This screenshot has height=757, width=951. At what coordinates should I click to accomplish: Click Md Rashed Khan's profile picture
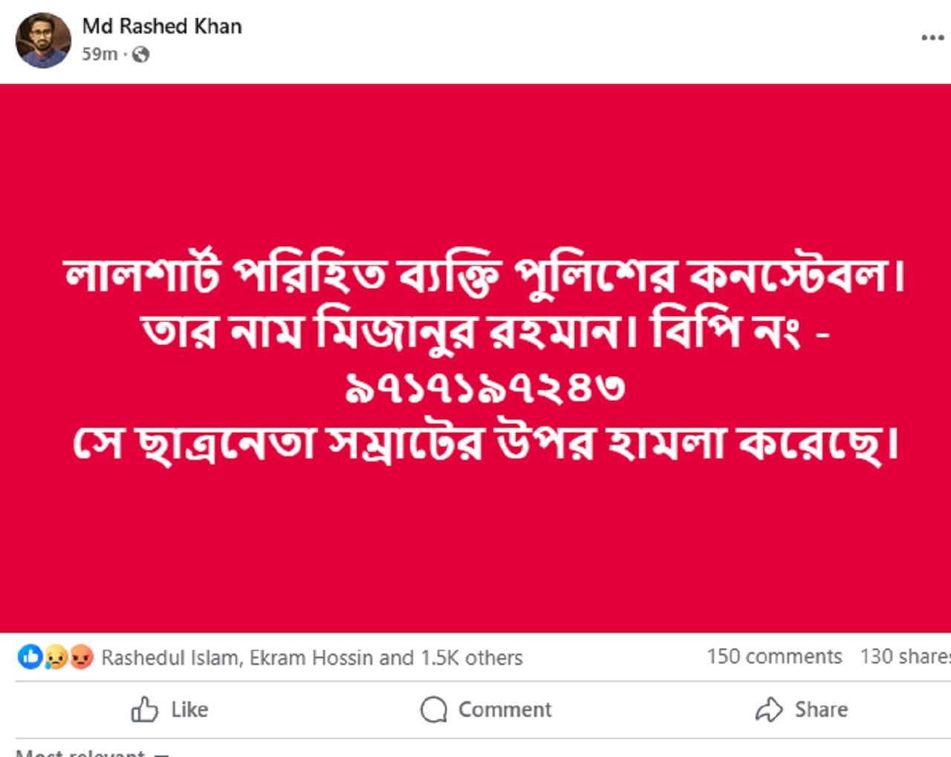point(43,40)
